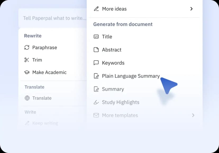This screenshot has height=153, width=219.
Task: Click the Plain Language Summary icon
Action: (96, 76)
